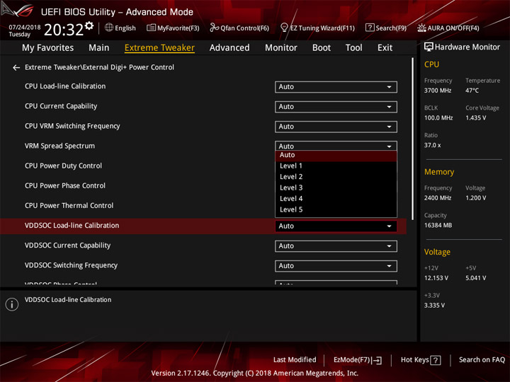
Task: Click memory capacity 16384 MB value
Action: coord(438,226)
